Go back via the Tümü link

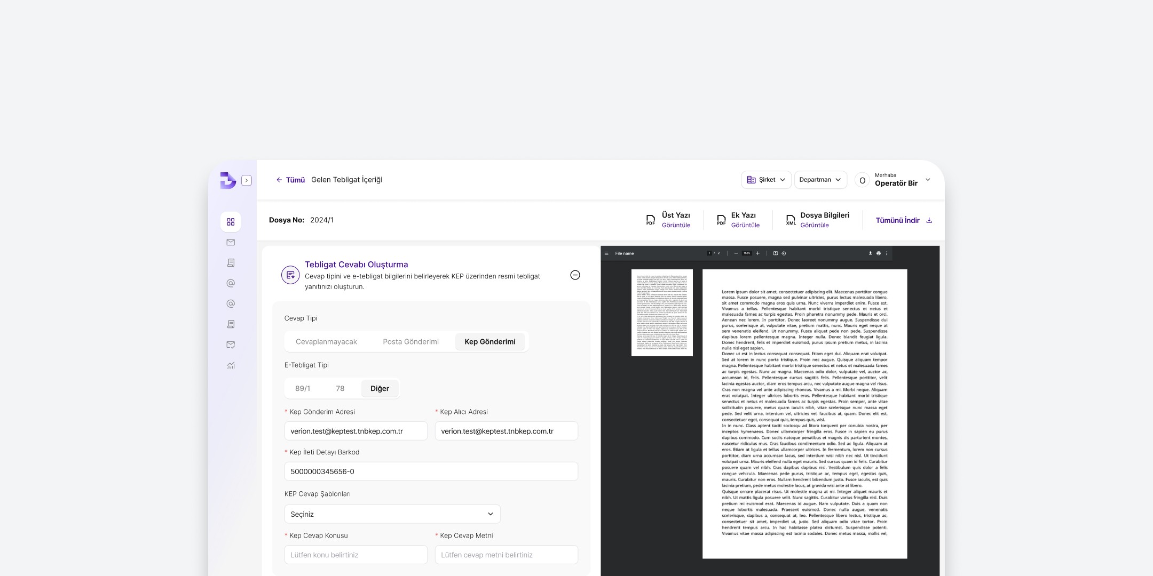click(290, 180)
